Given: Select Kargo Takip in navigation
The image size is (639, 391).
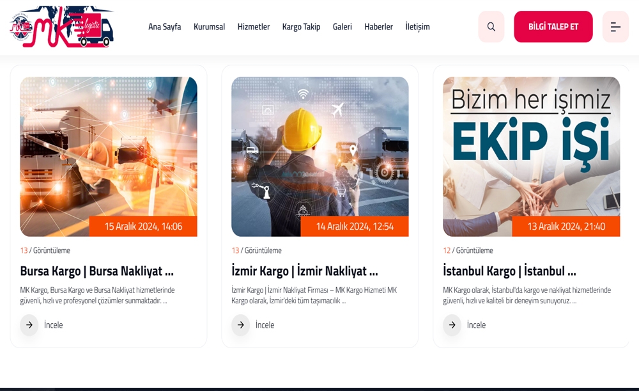Looking at the screenshot, I should (301, 27).
